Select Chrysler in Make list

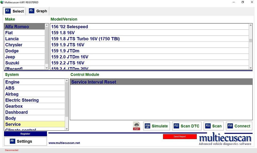point(24,45)
